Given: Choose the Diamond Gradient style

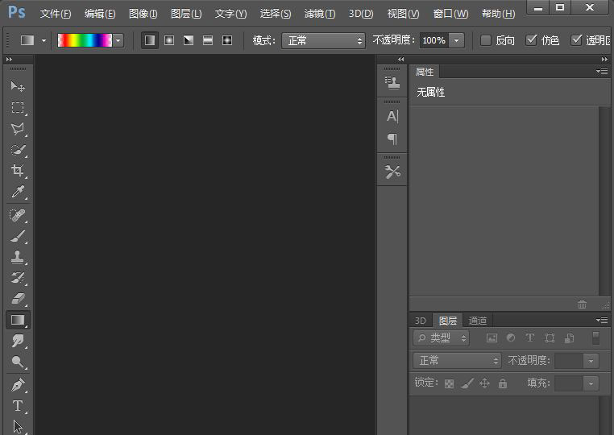Looking at the screenshot, I should (227, 40).
